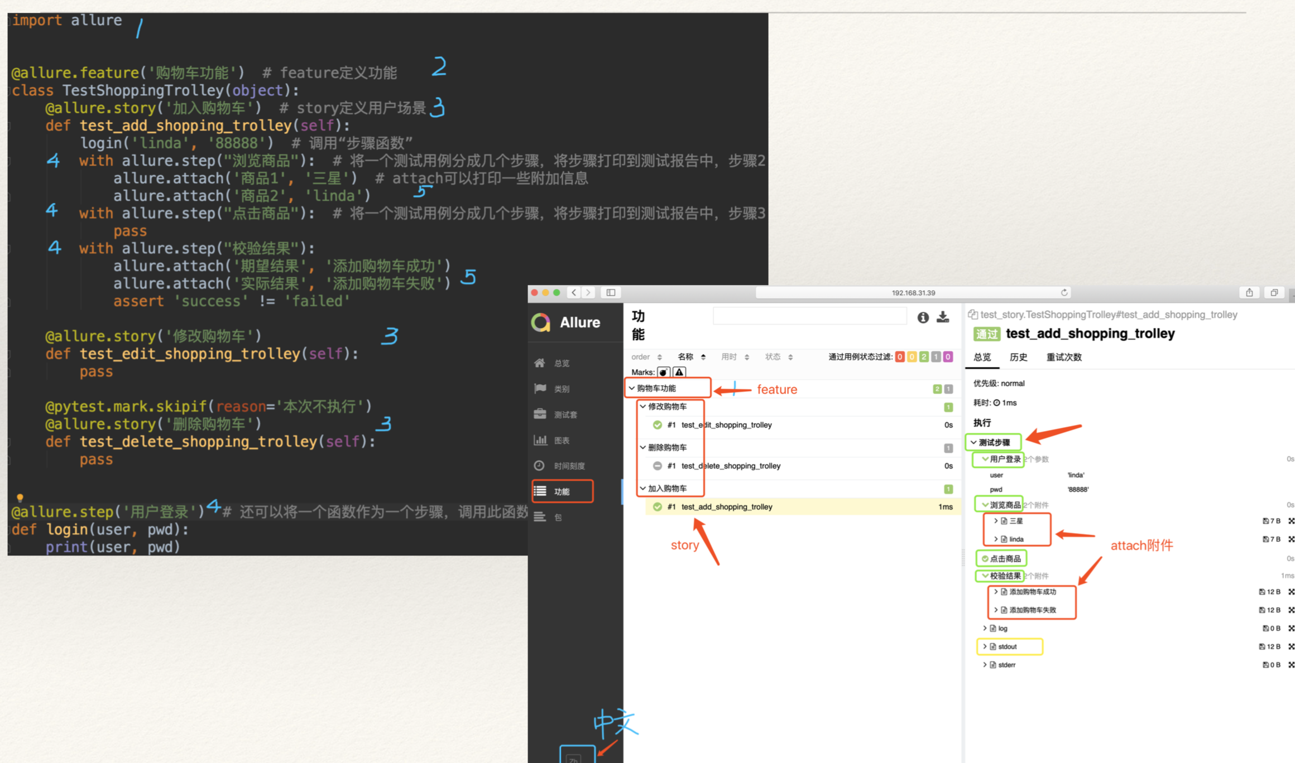
Task: Switch to the 重试次数 retries tab
Action: 1063,357
